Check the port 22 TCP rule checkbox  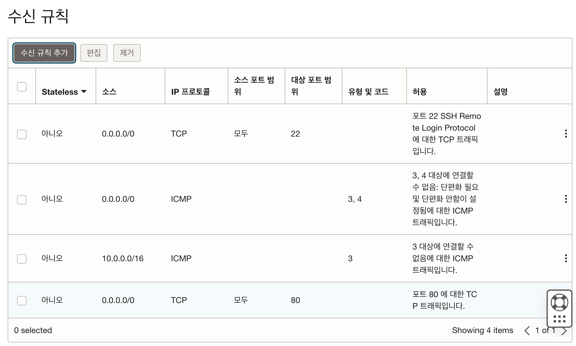(22, 134)
